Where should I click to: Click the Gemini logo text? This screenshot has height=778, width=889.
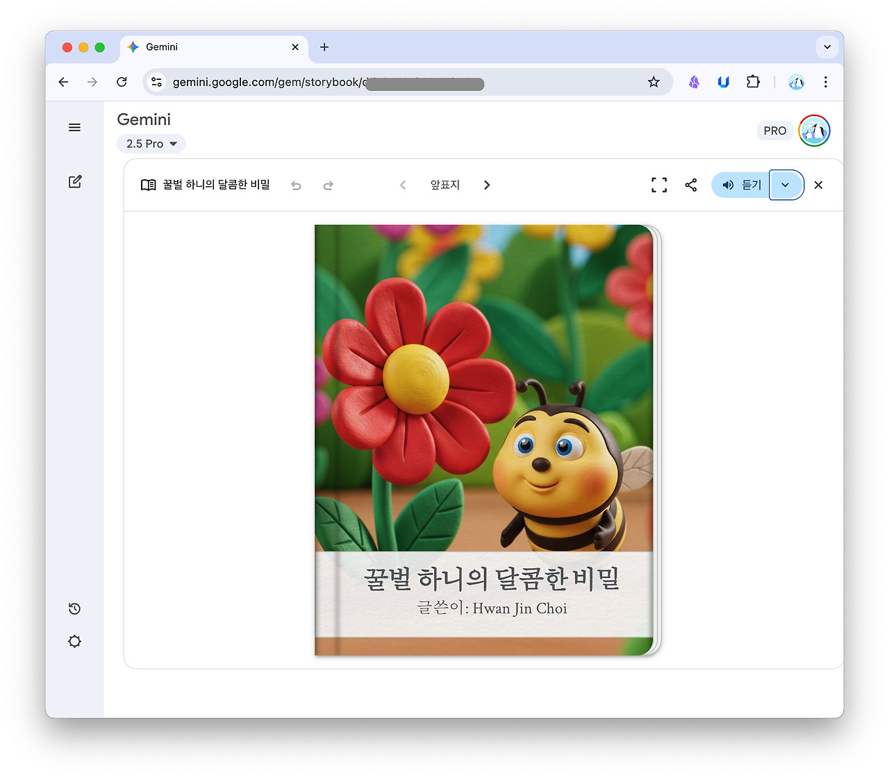(x=144, y=119)
